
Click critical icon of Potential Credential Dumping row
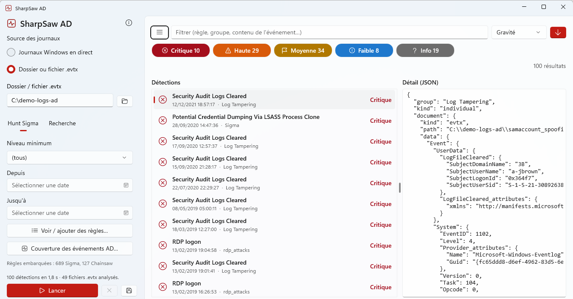coord(163,121)
